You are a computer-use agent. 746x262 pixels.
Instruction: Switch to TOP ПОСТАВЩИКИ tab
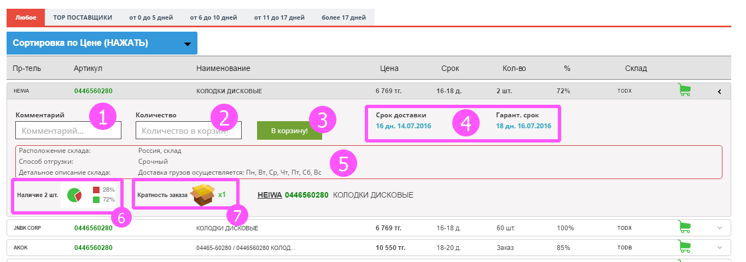(83, 17)
